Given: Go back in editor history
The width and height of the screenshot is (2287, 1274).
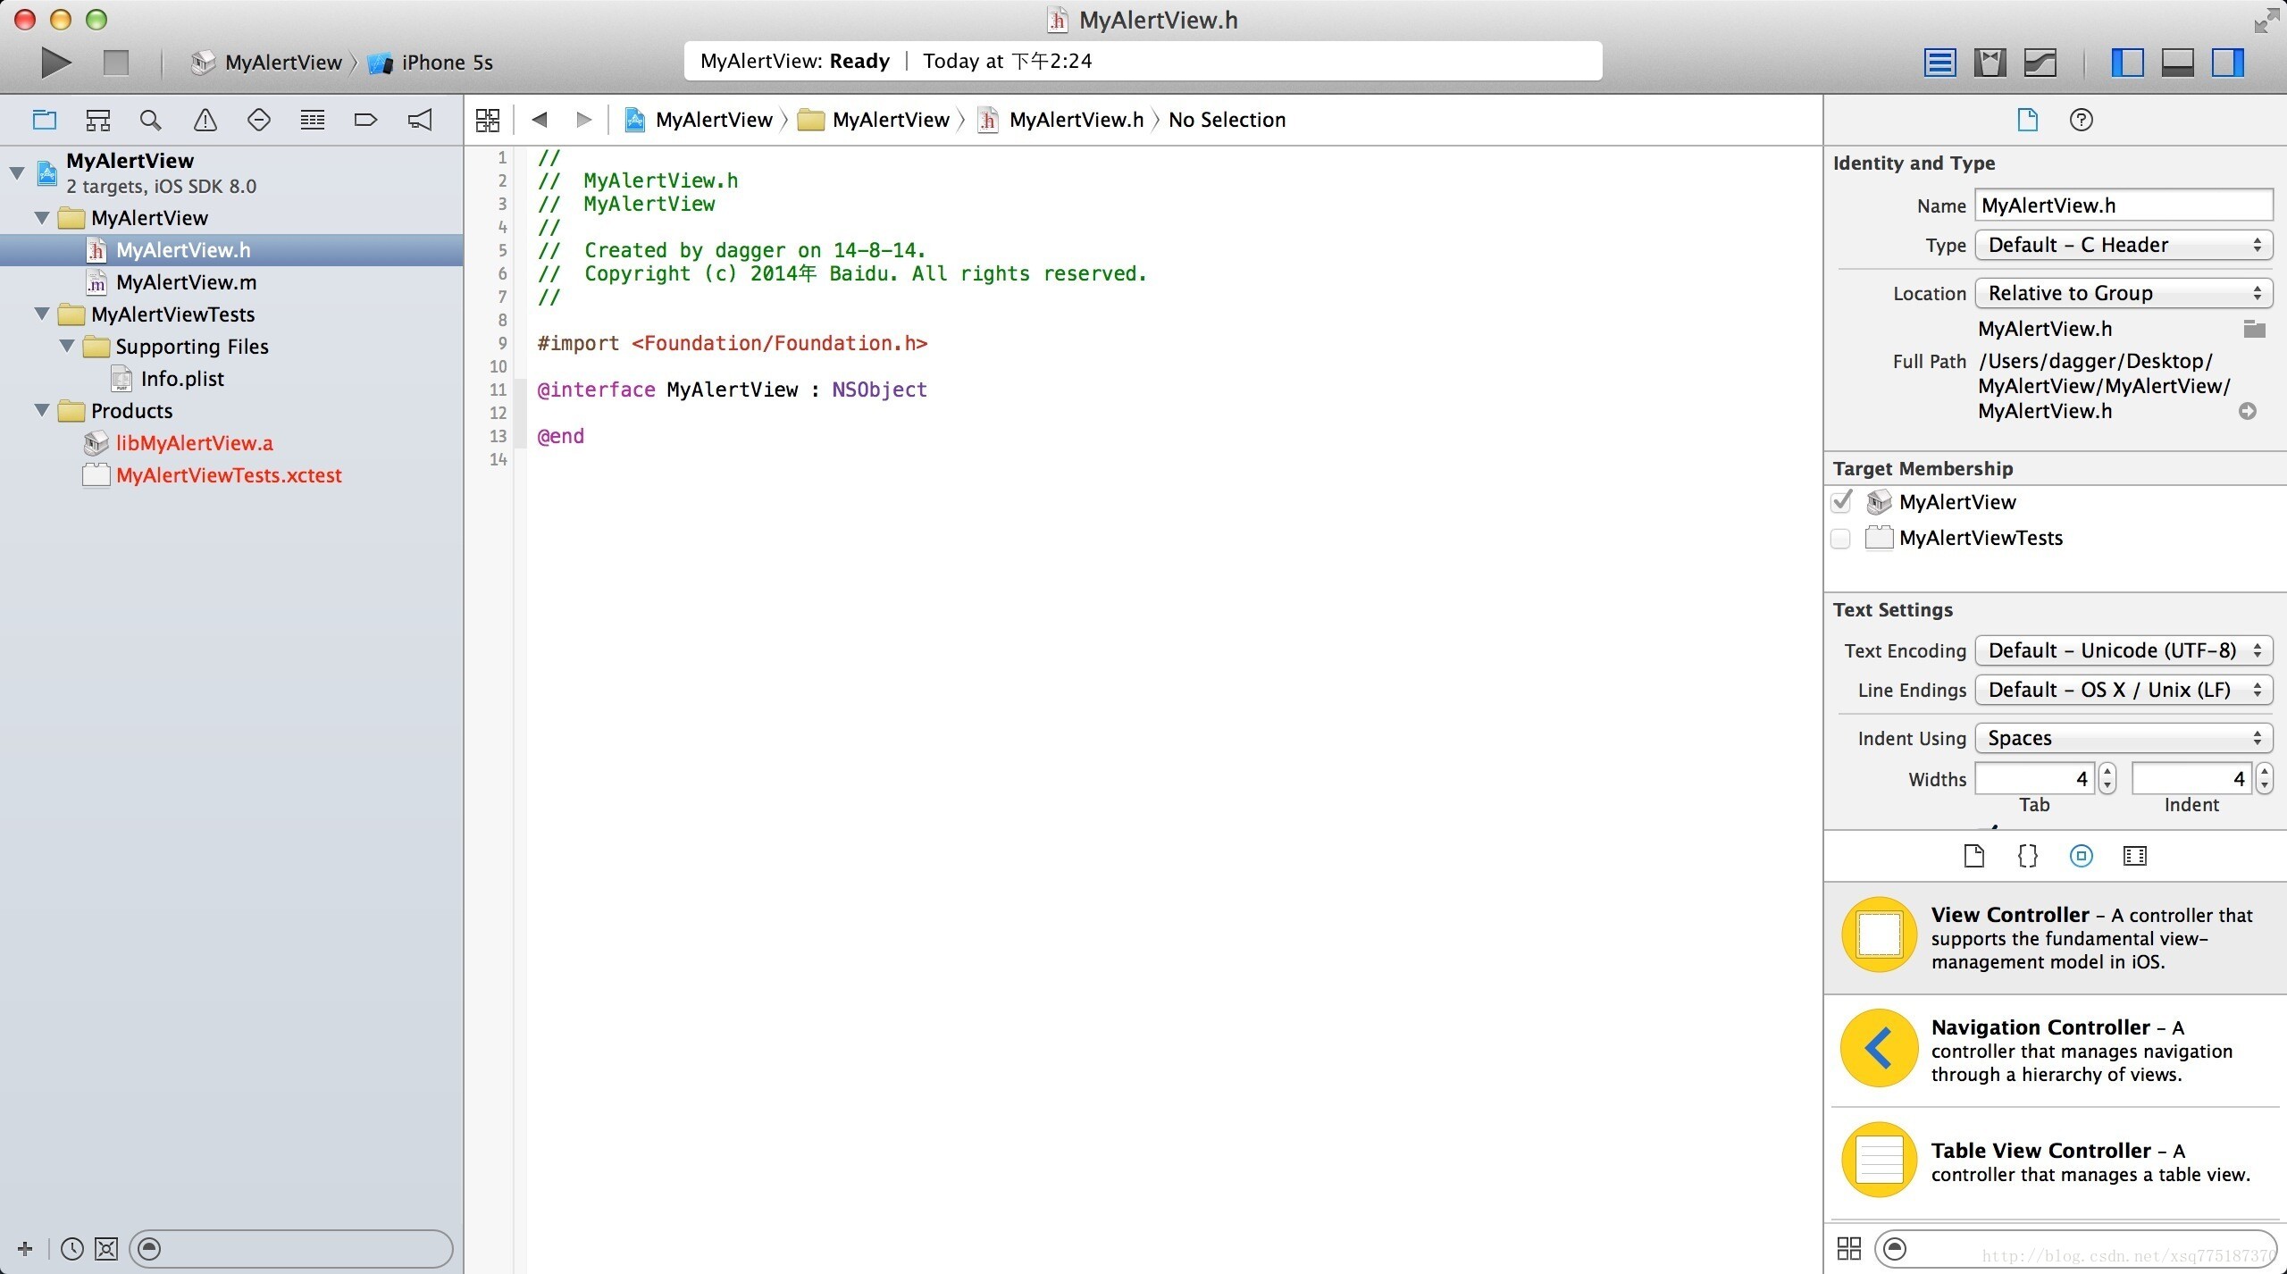Looking at the screenshot, I should pyautogui.click(x=539, y=119).
